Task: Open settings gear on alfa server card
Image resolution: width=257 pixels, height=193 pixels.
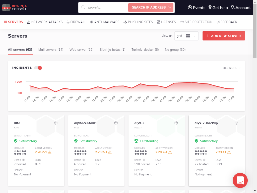Action: [56, 123]
